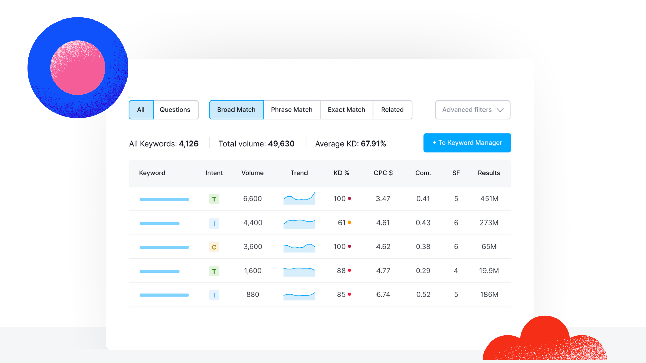Switch to Exact Match tab
This screenshot has height=363, width=646.
click(x=347, y=110)
